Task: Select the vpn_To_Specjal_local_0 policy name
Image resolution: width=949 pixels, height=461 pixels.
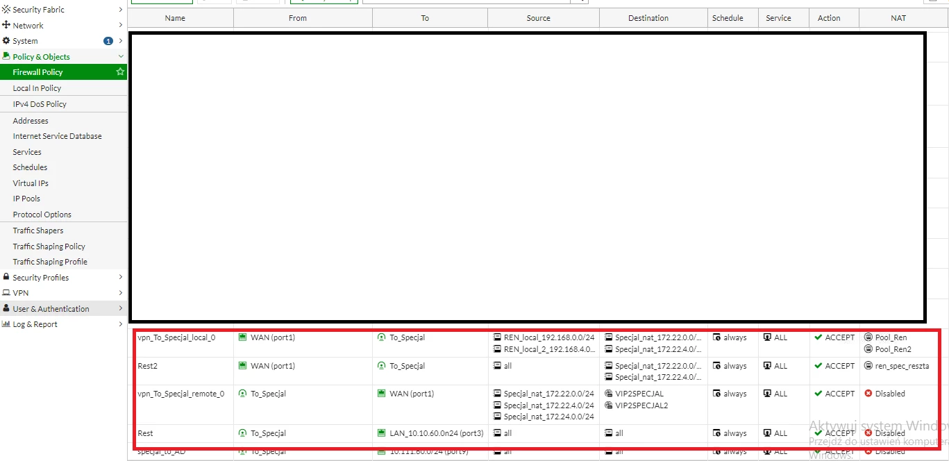Action: pyautogui.click(x=176, y=337)
